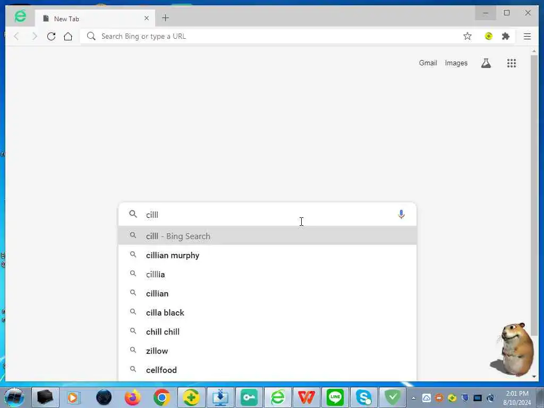This screenshot has width=544, height=408.
Task: Maximize the browser window
Action: (506, 13)
